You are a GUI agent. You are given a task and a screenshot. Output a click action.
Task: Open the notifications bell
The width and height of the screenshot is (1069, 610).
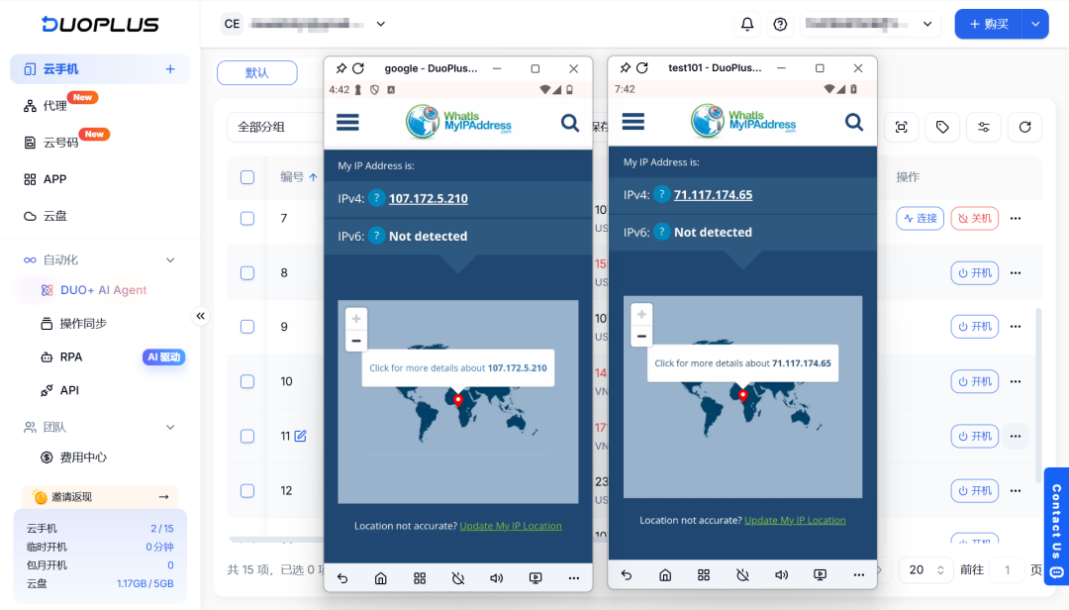click(x=747, y=24)
